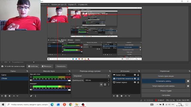Open mixer menu dots at panel bottom
The width and height of the screenshot is (191, 107).
pyautogui.click(x=36, y=96)
